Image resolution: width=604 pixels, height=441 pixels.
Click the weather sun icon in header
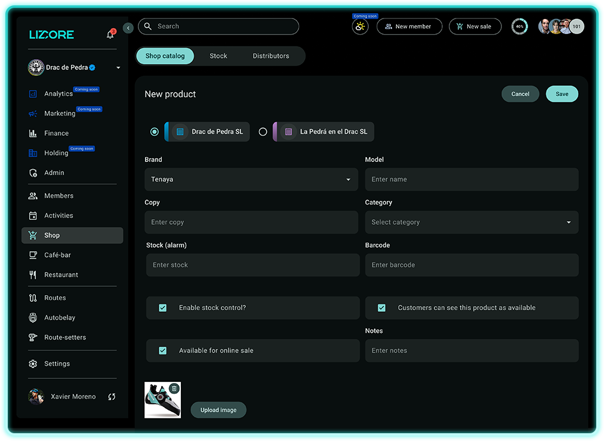click(360, 27)
